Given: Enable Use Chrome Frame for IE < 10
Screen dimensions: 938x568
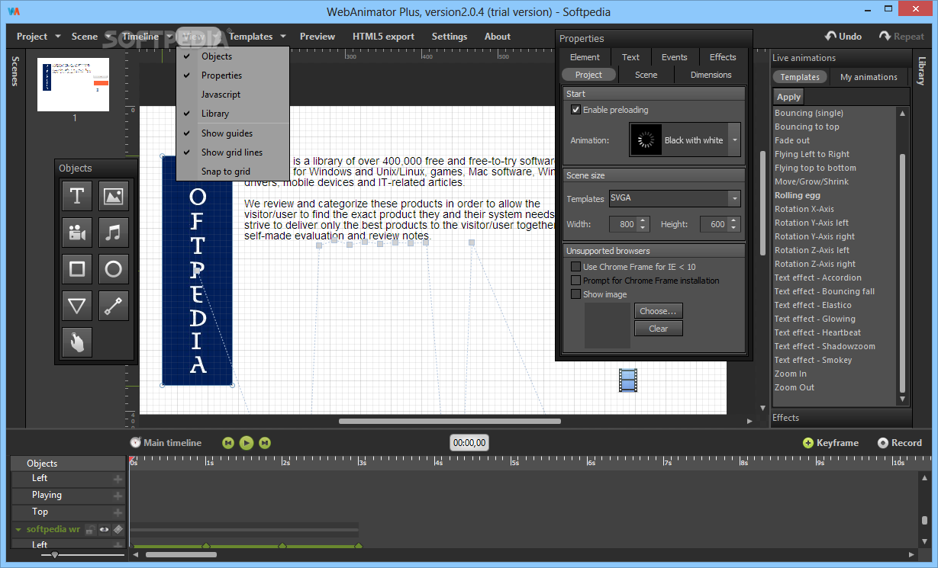Looking at the screenshot, I should [575, 267].
